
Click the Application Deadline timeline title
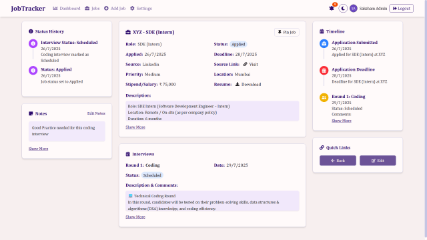coord(353,69)
